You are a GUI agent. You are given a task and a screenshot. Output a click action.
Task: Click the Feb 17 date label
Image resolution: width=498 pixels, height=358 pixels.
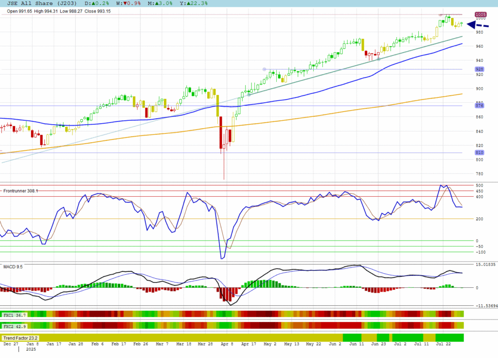click(119, 344)
